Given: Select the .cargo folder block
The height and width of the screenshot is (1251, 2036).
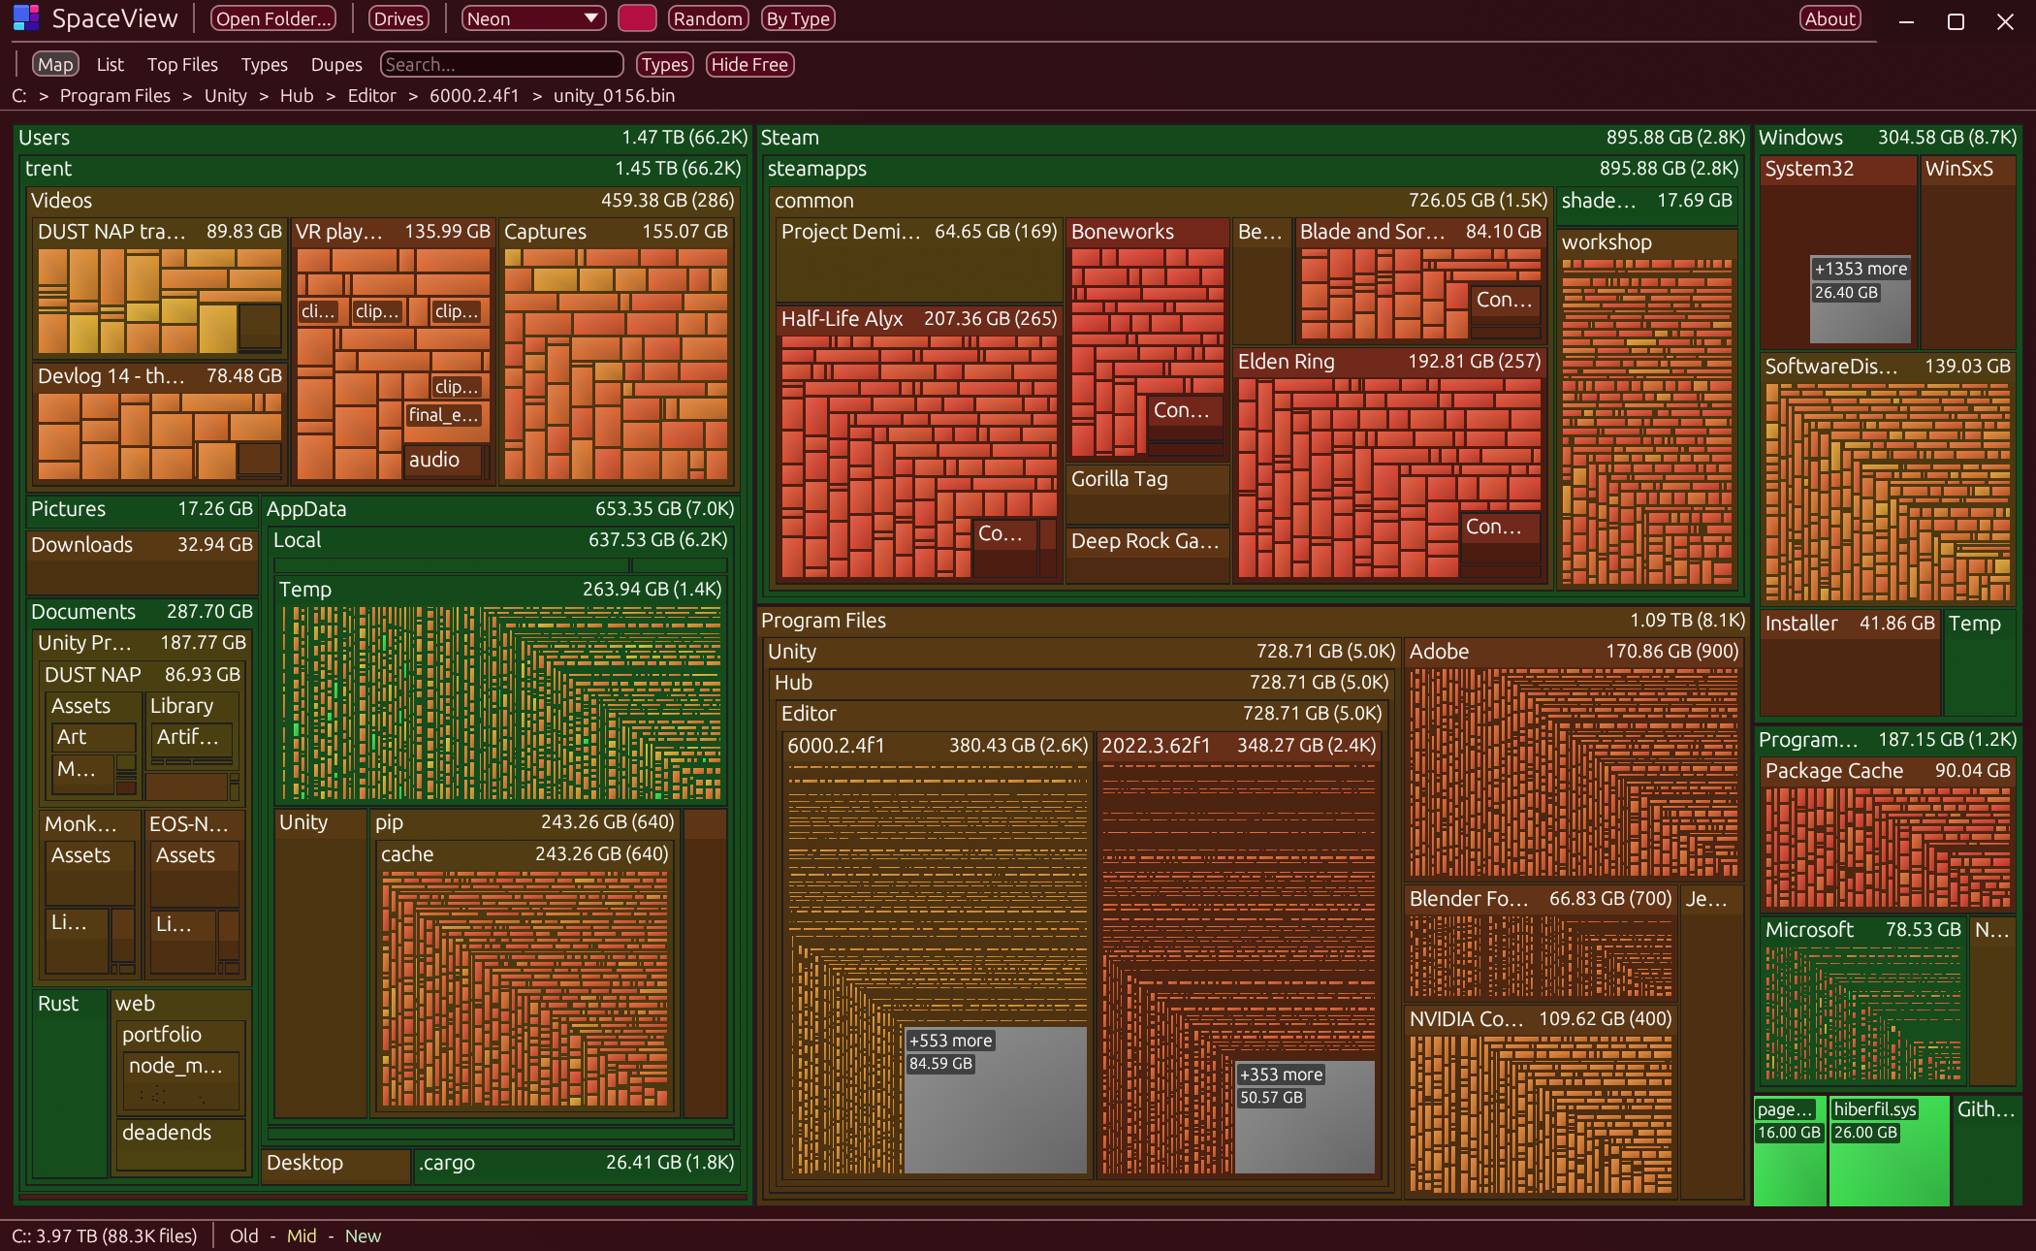Looking at the screenshot, I should pos(577,1165).
